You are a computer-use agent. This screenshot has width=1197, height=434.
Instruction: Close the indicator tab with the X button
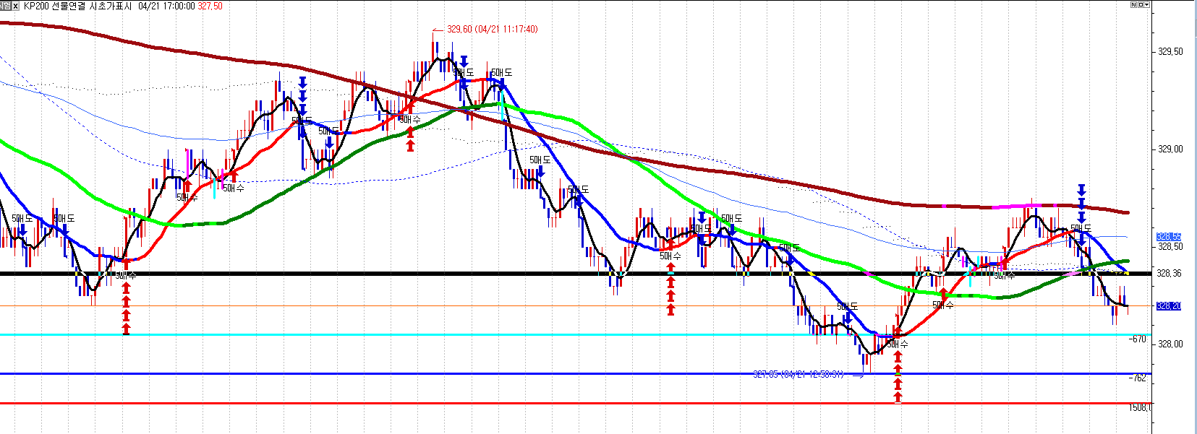click(15, 6)
